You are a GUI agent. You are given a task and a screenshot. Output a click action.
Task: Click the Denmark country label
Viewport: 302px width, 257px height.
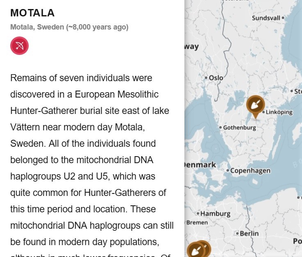coord(200,165)
